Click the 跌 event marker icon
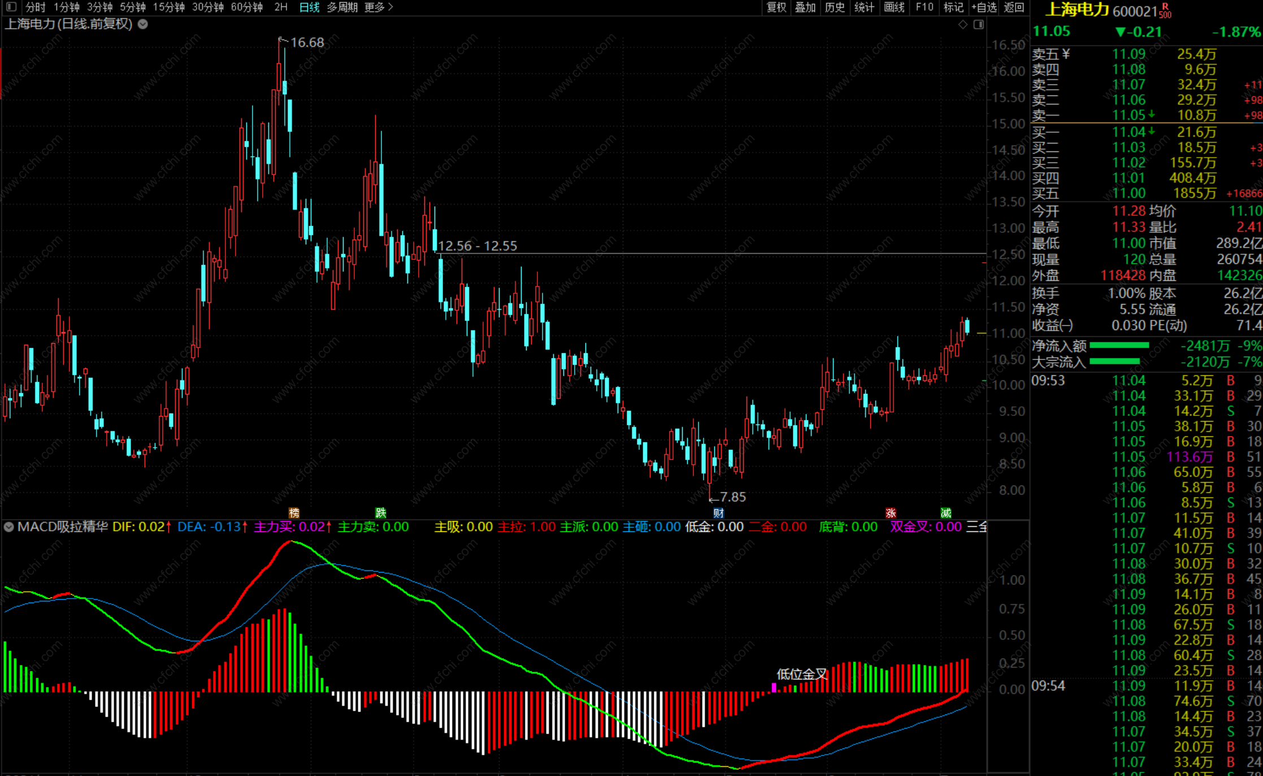The width and height of the screenshot is (1263, 776). coord(381,513)
